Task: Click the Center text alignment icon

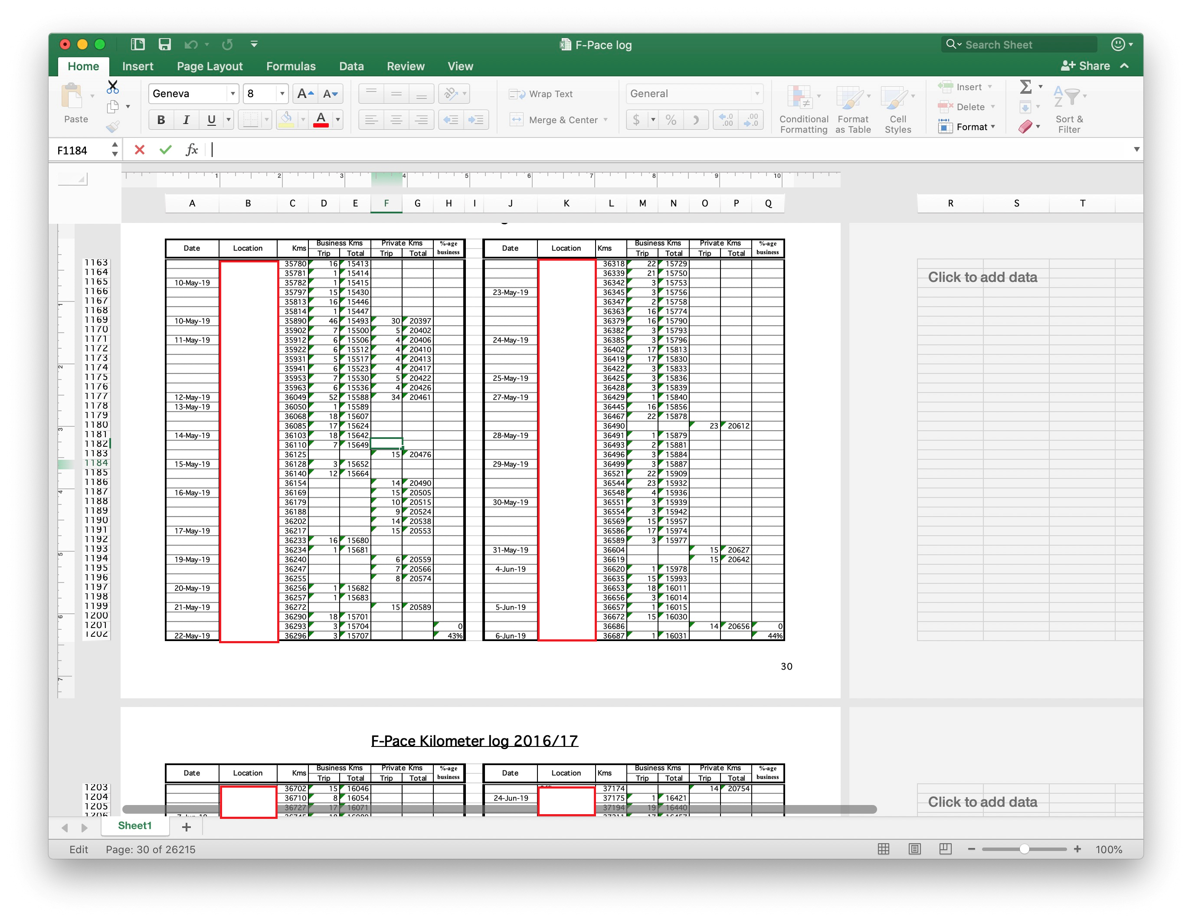Action: (396, 120)
